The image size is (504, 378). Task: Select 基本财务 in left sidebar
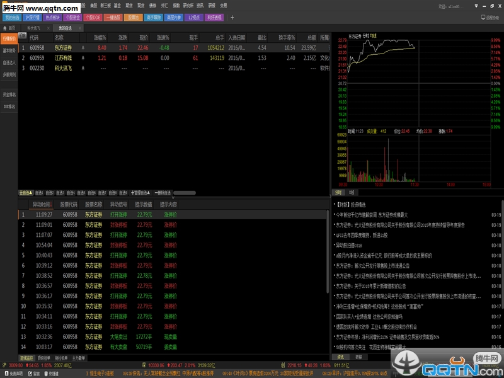[x=9, y=50]
